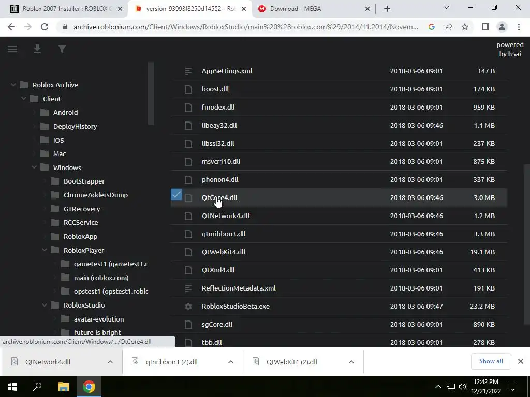Click Show all downloads button
This screenshot has width=530, height=397.
click(491, 361)
